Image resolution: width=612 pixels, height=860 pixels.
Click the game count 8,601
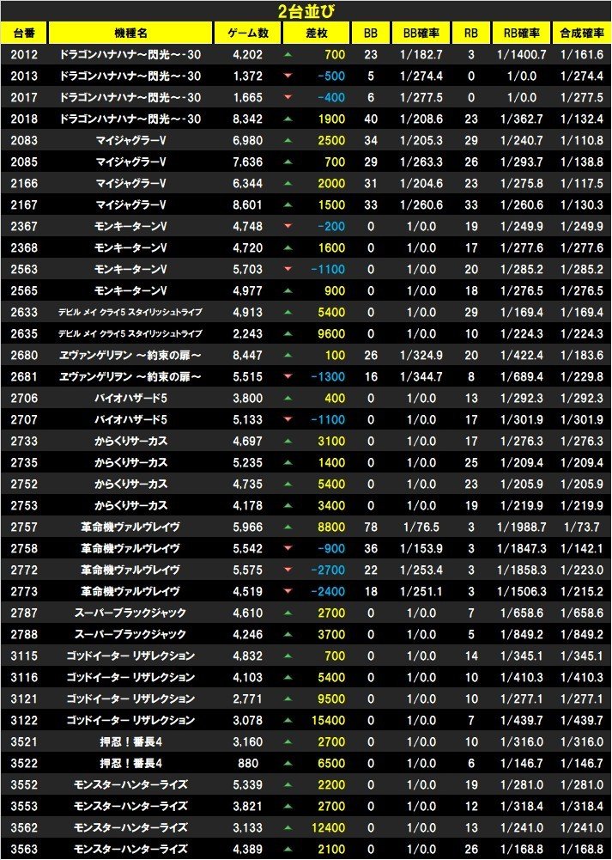click(248, 205)
